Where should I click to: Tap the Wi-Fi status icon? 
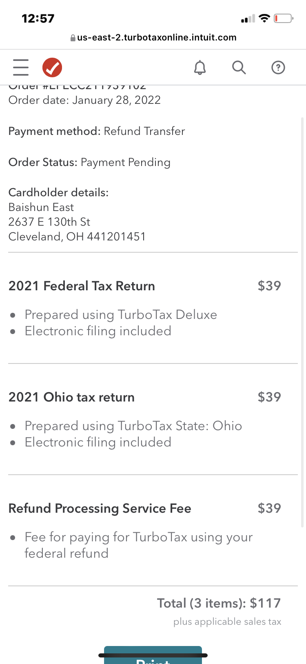(264, 18)
